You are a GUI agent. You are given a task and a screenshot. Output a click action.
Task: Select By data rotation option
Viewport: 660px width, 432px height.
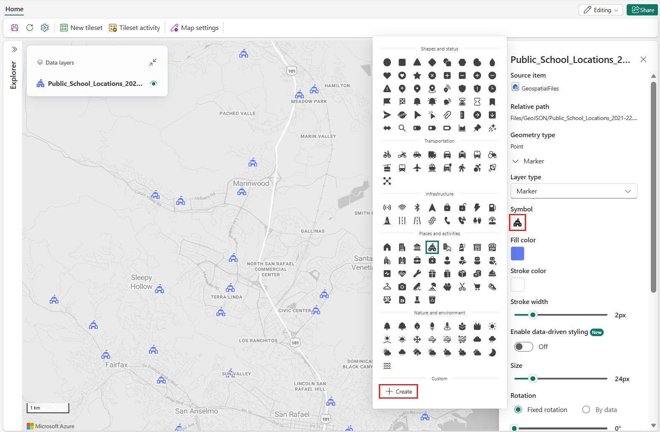pyautogui.click(x=586, y=409)
